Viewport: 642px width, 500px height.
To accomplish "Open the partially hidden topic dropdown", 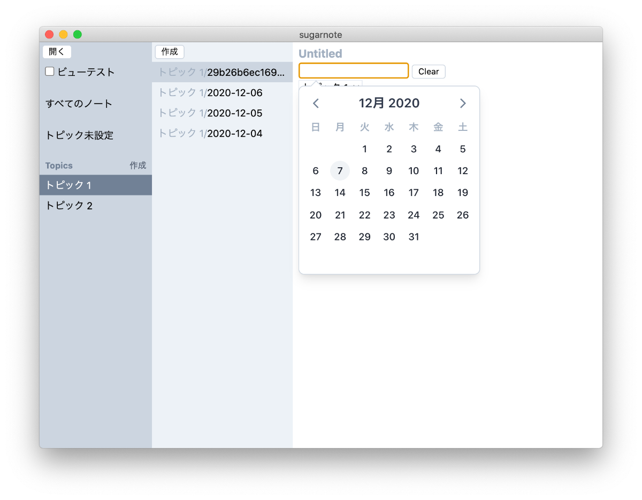I will 331,84.
